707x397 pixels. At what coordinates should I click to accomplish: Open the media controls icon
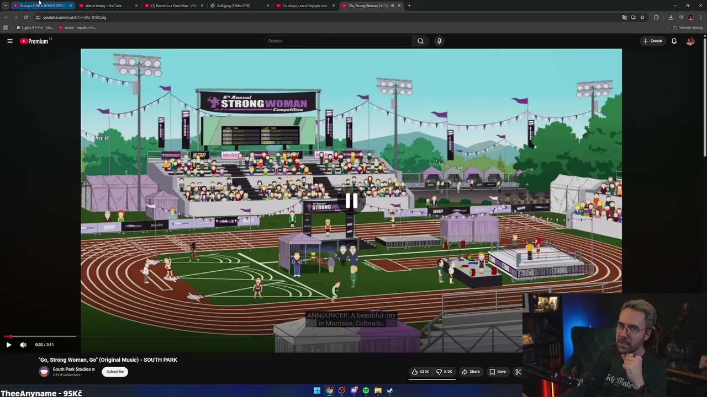pos(681,17)
